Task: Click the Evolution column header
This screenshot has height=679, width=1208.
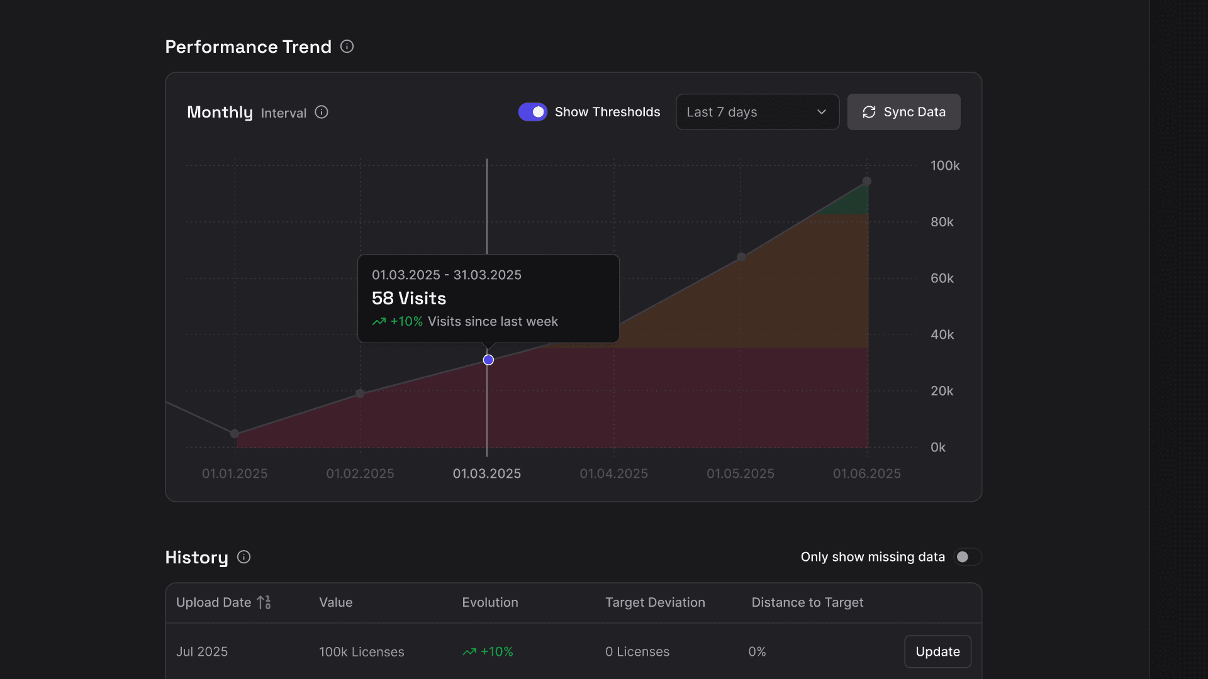Action: point(490,602)
